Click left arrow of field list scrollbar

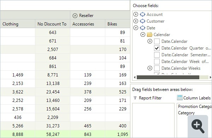pos(135,77)
